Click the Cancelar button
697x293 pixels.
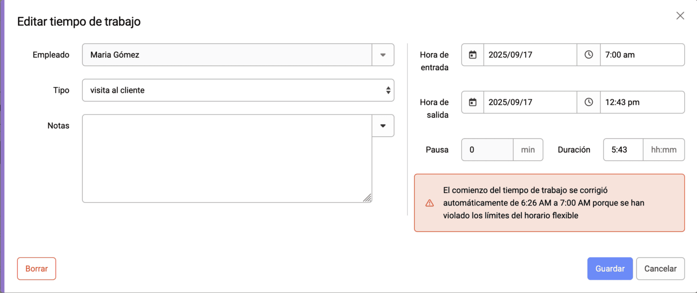(x=660, y=268)
